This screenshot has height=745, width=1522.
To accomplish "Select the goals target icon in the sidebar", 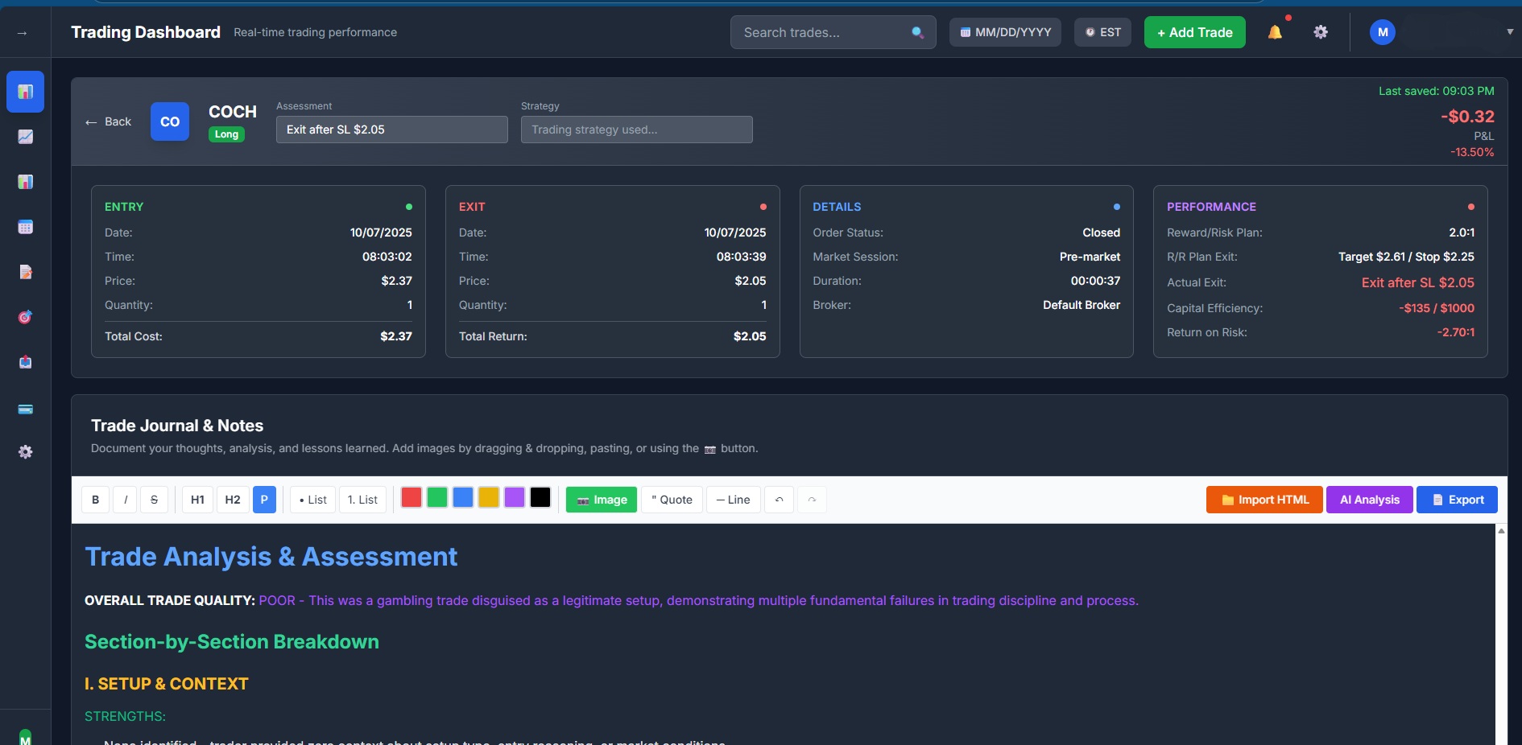I will [25, 317].
